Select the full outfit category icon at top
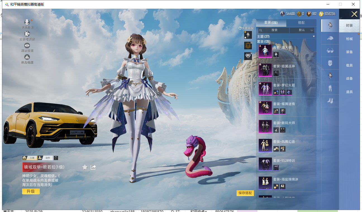 330,25
